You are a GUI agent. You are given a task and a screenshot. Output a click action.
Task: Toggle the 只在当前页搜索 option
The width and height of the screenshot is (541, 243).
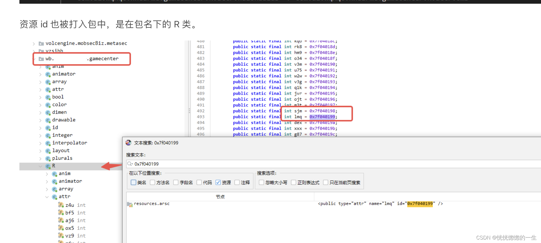326,182
